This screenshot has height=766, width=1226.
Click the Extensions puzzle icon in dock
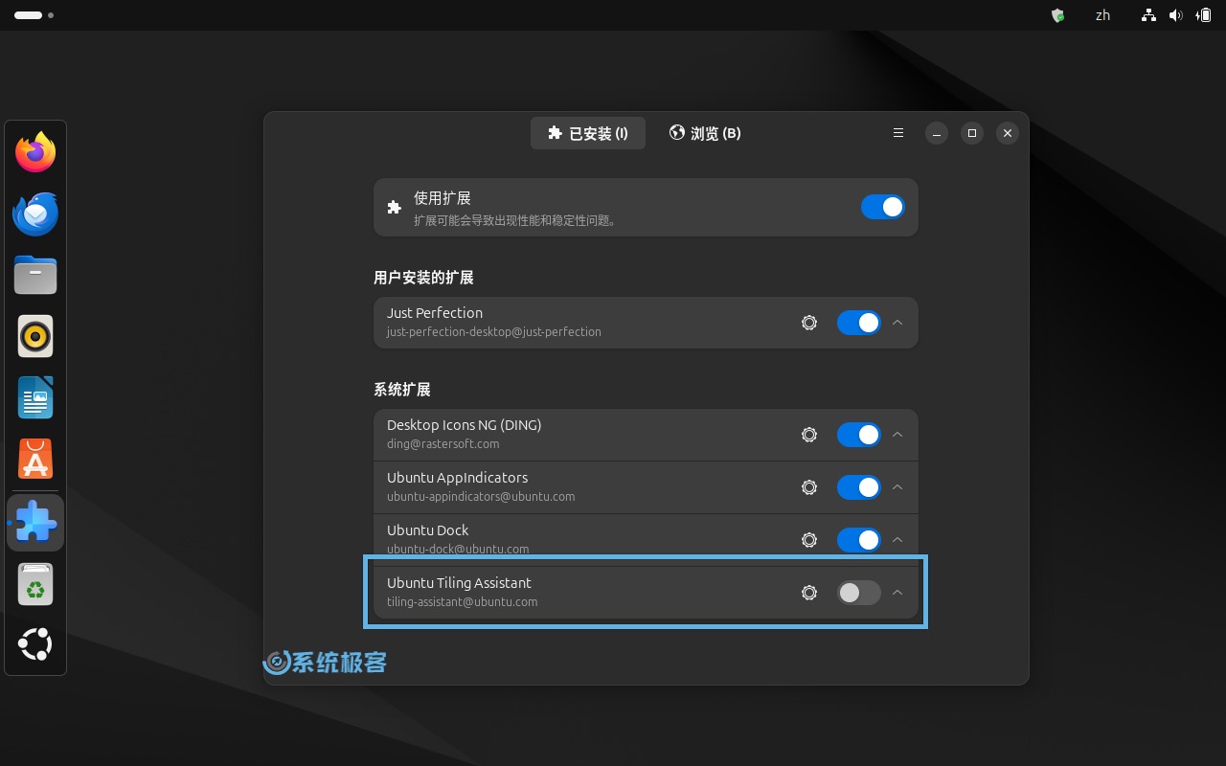(x=35, y=523)
